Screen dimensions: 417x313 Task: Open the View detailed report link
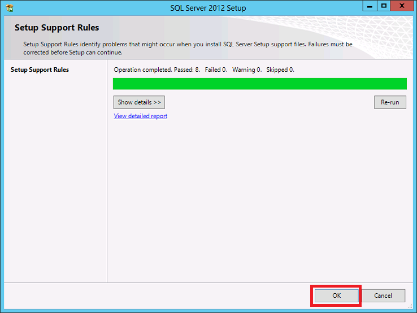(141, 116)
